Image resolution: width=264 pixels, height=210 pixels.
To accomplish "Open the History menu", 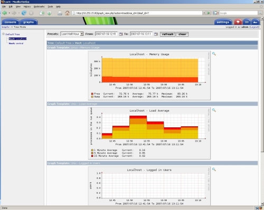I will 27,6.
